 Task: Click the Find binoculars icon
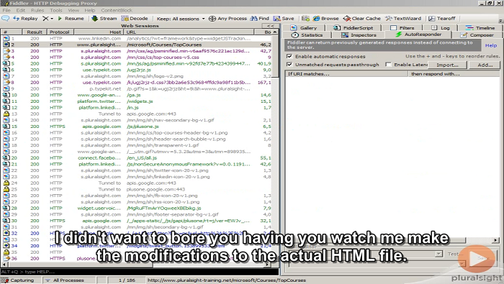253,18
